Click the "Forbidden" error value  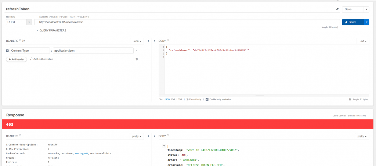pos(189,160)
